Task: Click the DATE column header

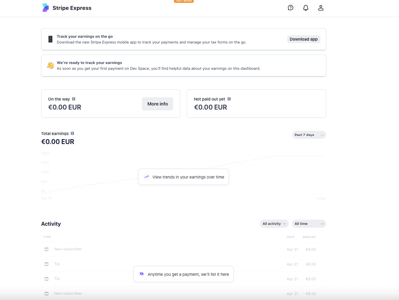Action: (290, 237)
